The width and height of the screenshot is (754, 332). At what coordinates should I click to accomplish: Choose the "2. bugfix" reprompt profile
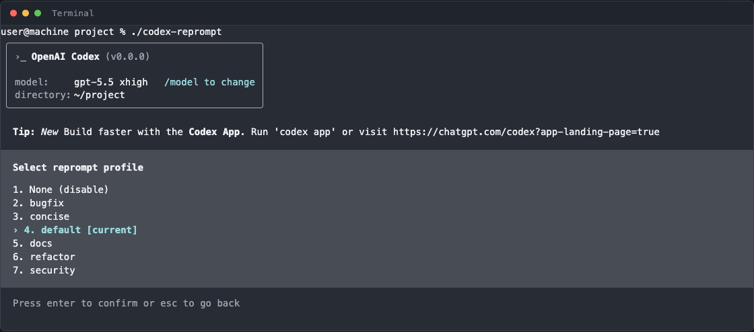click(x=38, y=203)
